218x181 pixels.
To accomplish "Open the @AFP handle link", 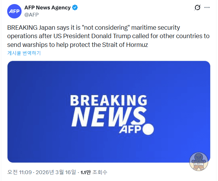I will (x=31, y=14).
